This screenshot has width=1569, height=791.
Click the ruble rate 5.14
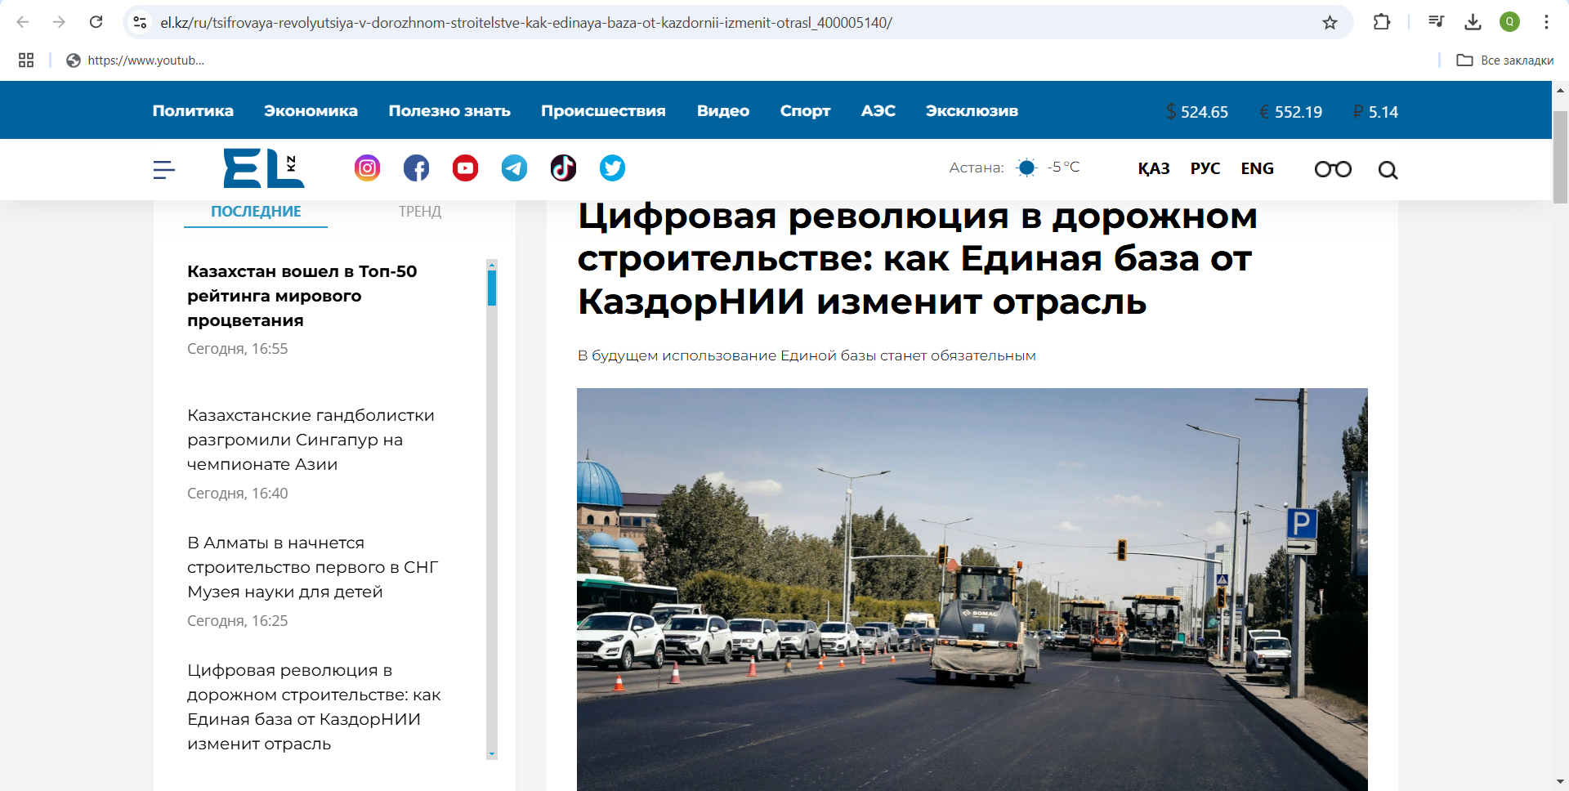1376,112
